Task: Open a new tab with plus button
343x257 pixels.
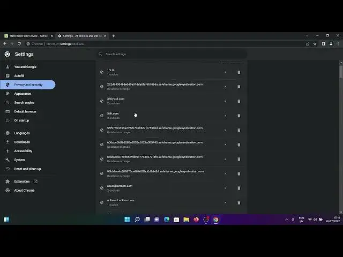Action: pyautogui.click(x=114, y=36)
